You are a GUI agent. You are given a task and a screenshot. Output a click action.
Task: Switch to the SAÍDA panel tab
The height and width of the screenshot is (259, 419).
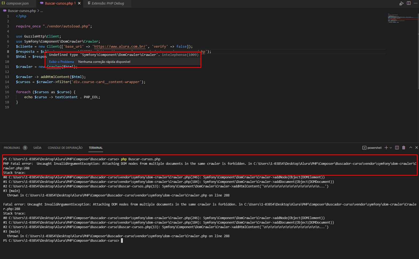[37, 148]
